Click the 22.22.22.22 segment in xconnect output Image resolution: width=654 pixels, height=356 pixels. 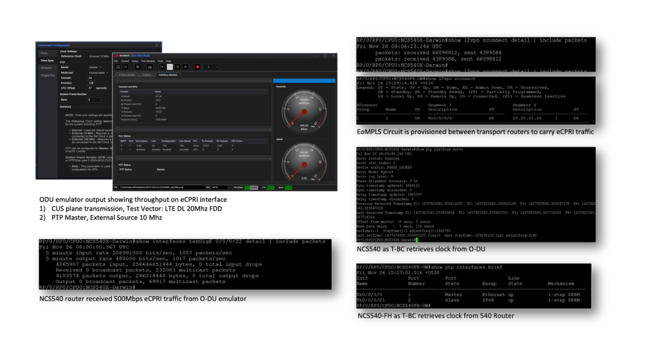pos(527,118)
